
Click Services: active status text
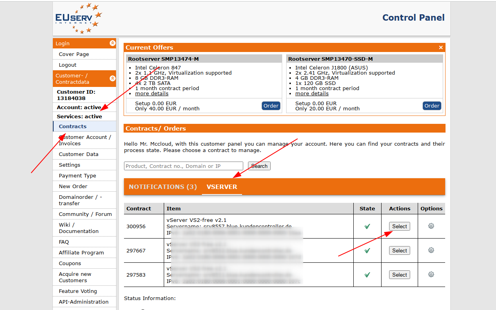click(79, 116)
